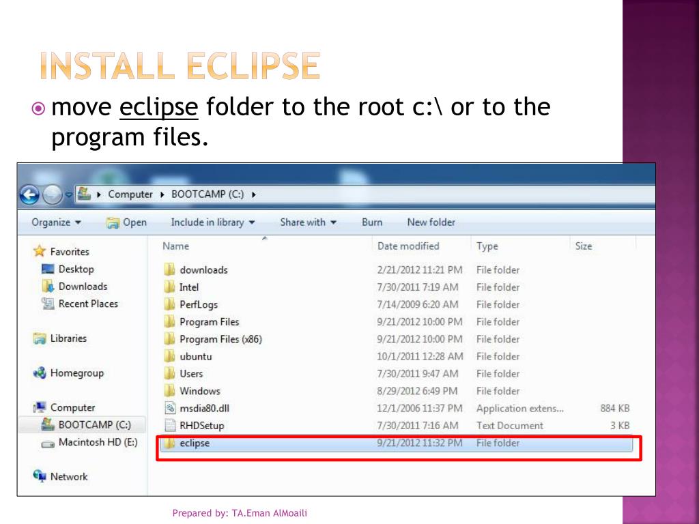Click the New folder button
This screenshot has width=699, height=524.
tap(431, 222)
